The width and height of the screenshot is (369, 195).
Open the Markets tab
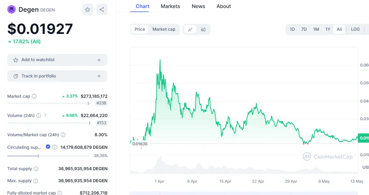point(170,6)
